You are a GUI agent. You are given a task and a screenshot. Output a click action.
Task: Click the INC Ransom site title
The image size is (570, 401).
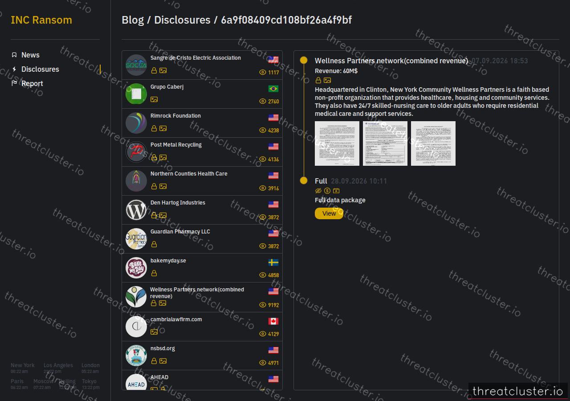pyautogui.click(x=41, y=20)
